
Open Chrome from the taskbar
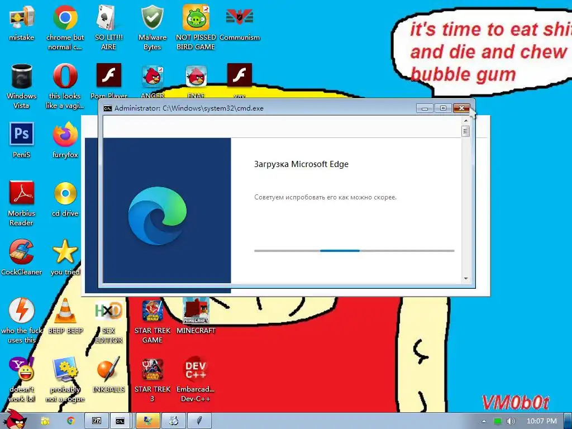(x=70, y=421)
